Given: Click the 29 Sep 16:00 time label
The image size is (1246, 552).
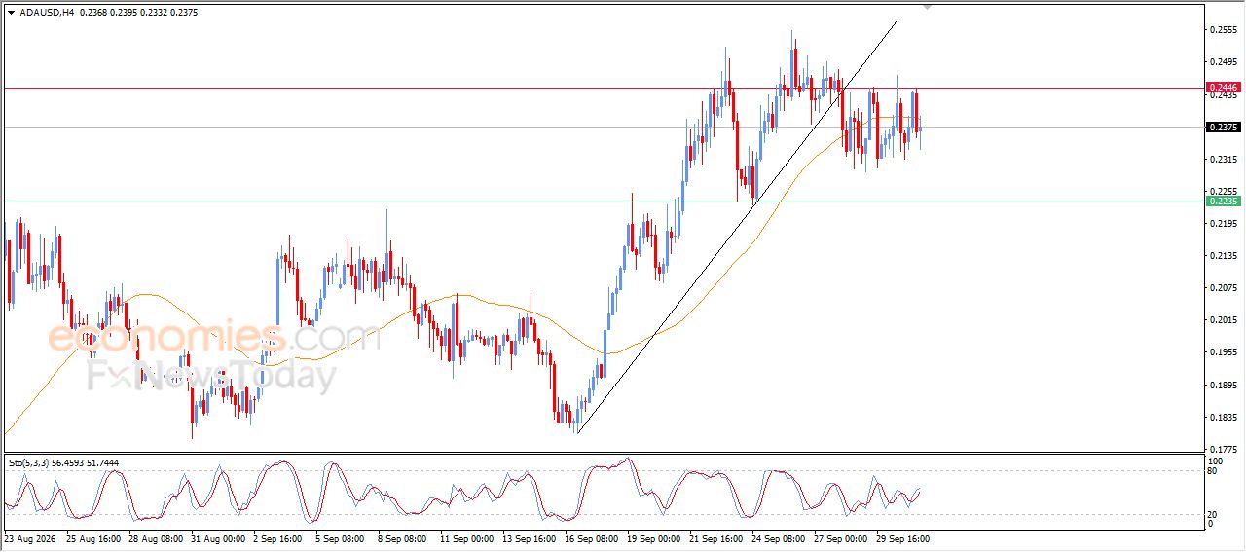Looking at the screenshot, I should pos(902,537).
